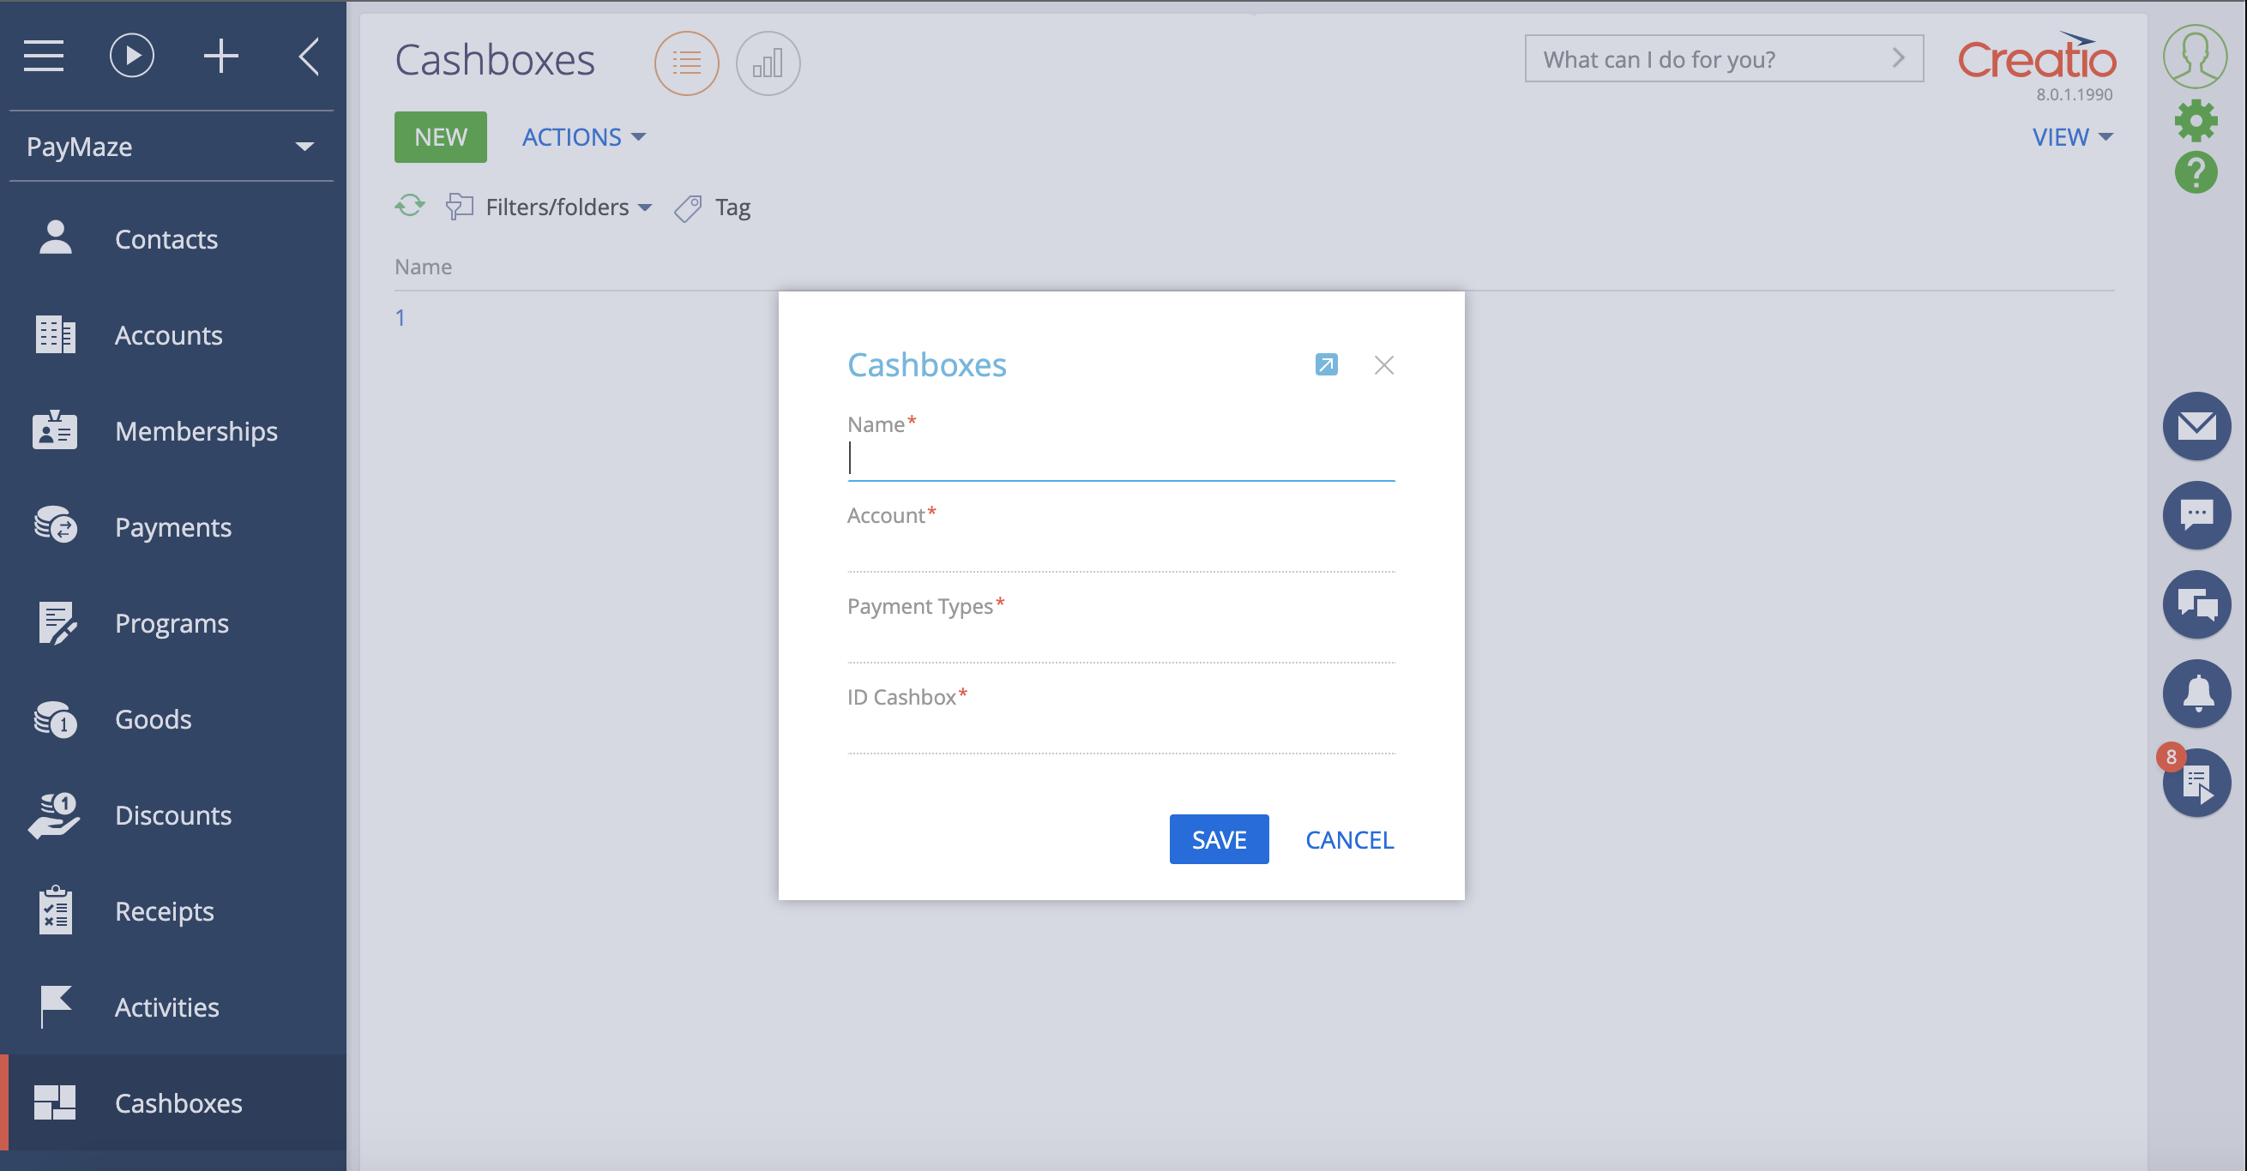Viewport: 2247px width, 1171px height.
Task: Click the Receipts clipboard icon
Action: 56,910
